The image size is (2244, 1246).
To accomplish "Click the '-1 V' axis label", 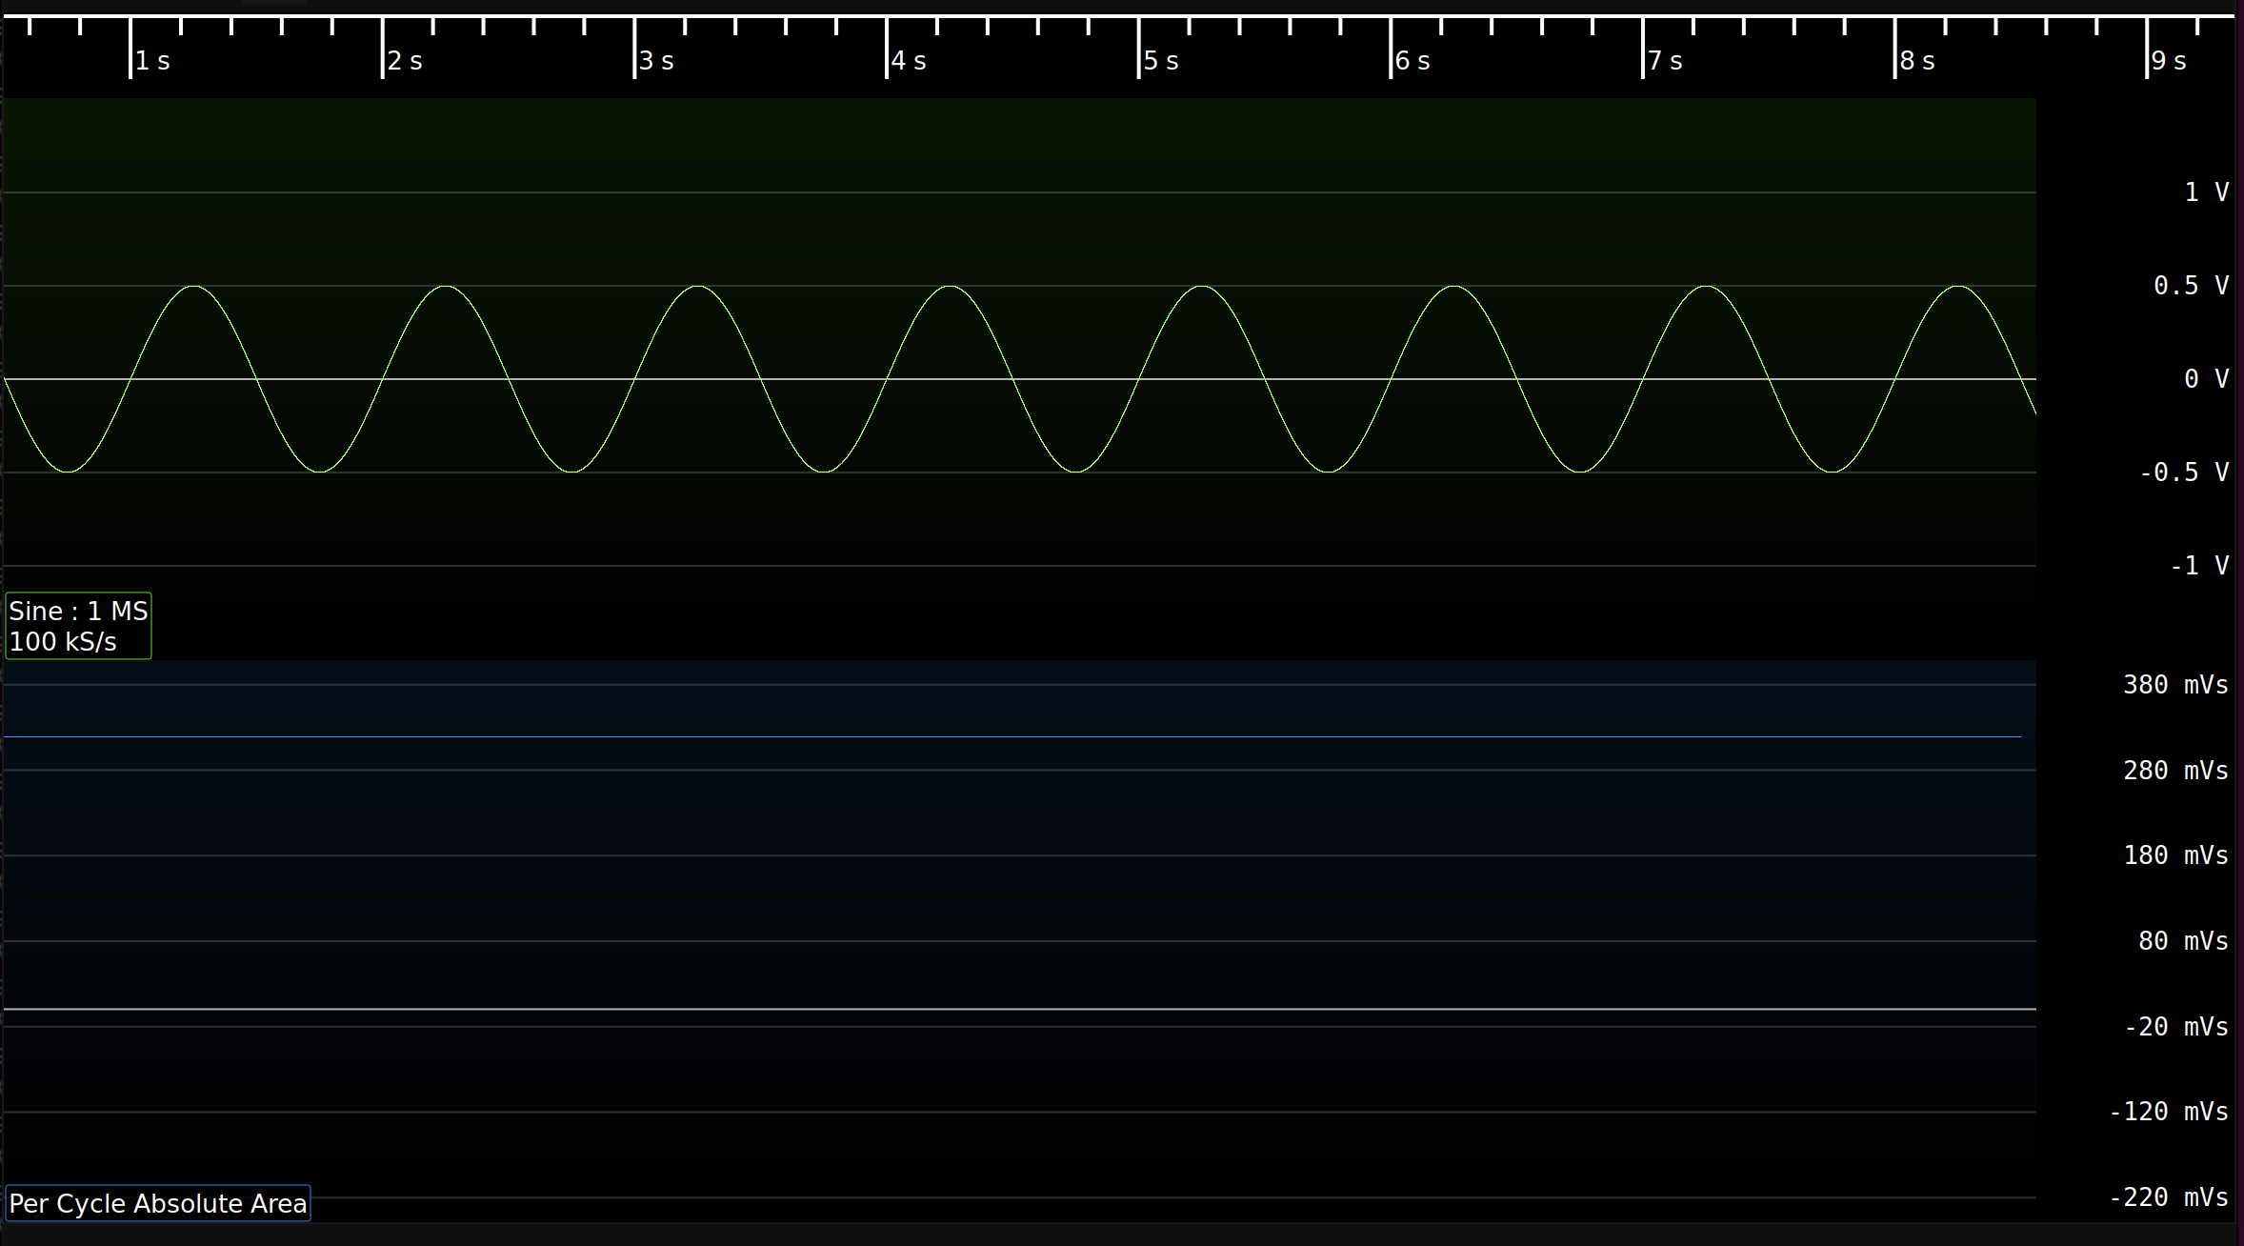I will (x=2199, y=566).
